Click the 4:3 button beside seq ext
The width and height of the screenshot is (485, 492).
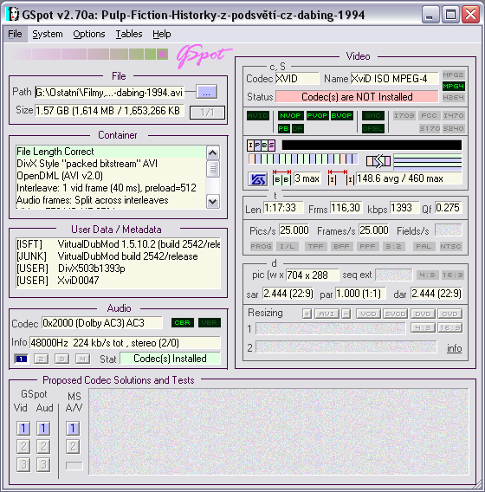pyautogui.click(x=427, y=275)
